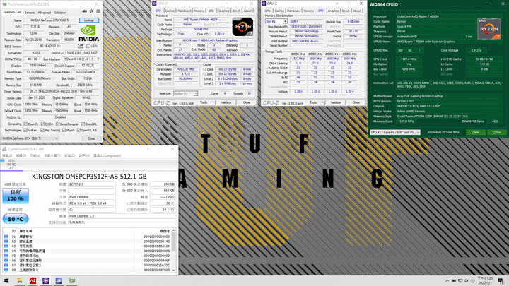Click the Ryzen 7 logo in AIDA64 CPUID
Image resolution: width=509 pixels, height=286 pixels.
(x=489, y=29)
